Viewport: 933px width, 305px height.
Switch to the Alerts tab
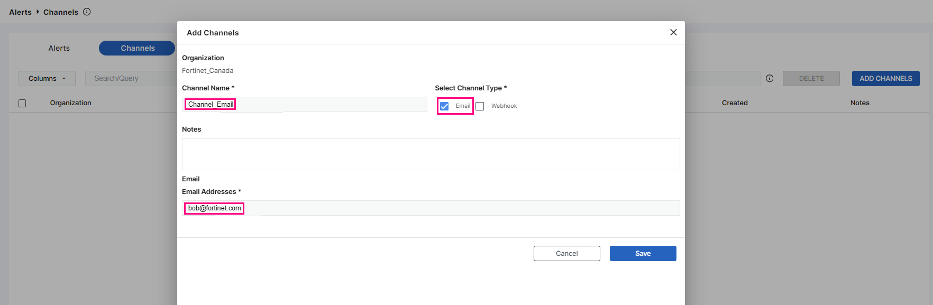pyautogui.click(x=59, y=48)
